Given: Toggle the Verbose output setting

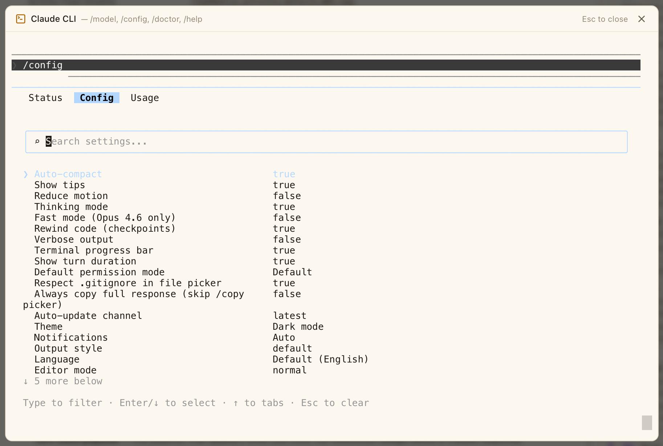Looking at the screenshot, I should coord(167,240).
